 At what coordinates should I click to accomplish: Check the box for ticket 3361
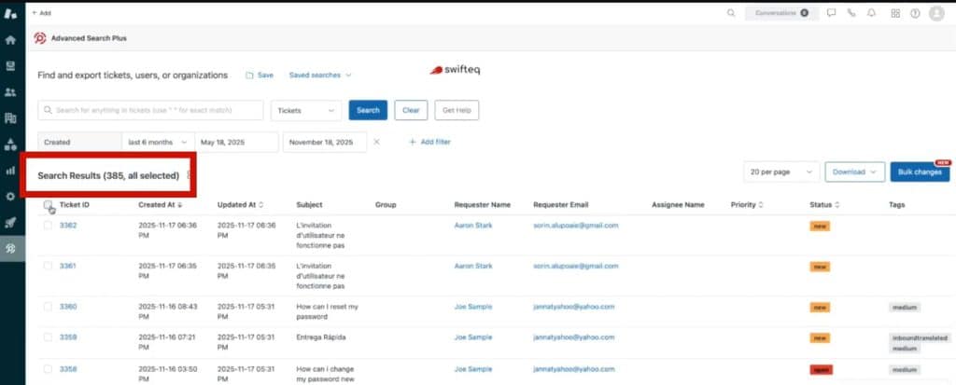coord(49,266)
